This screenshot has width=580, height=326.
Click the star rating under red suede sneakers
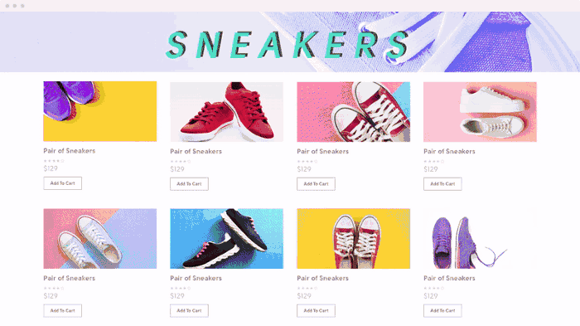click(181, 162)
